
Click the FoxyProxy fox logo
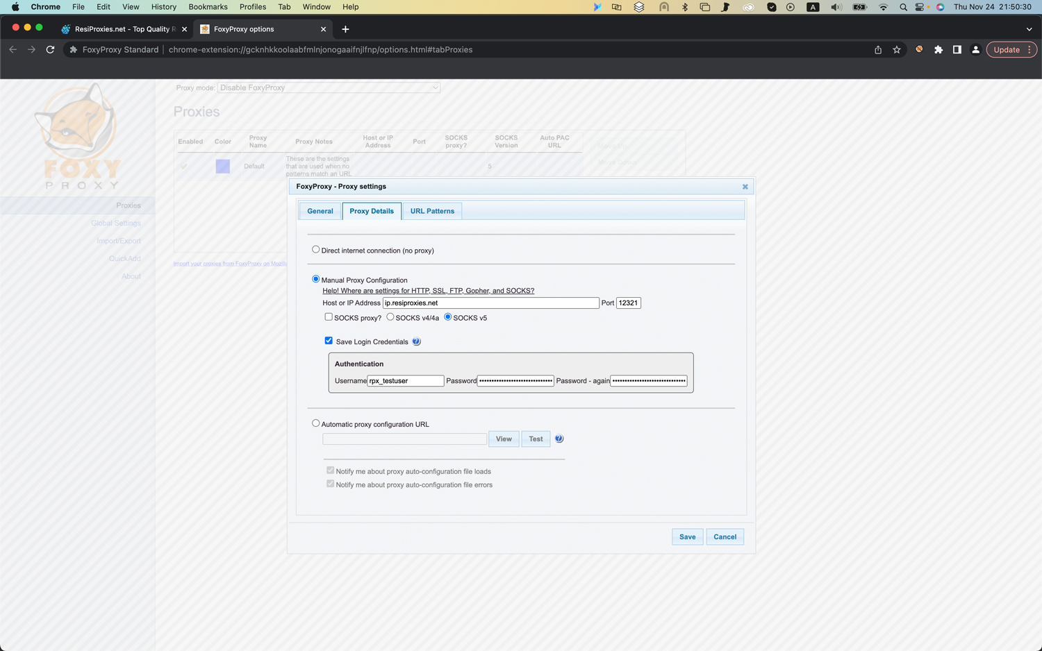(77, 136)
